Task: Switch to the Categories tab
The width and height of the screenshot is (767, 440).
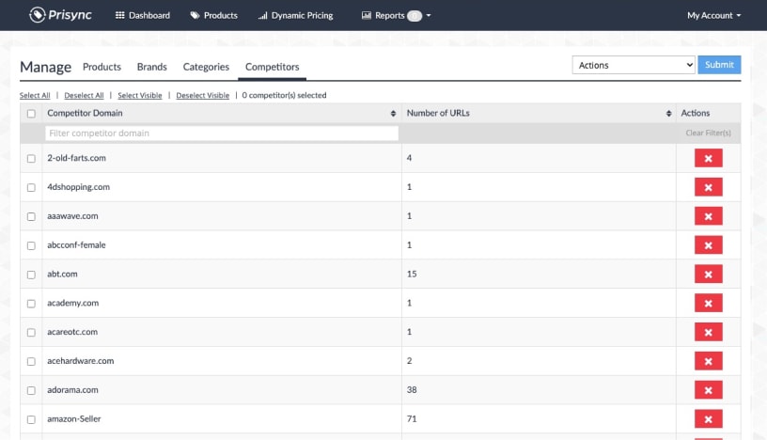Action: point(206,67)
